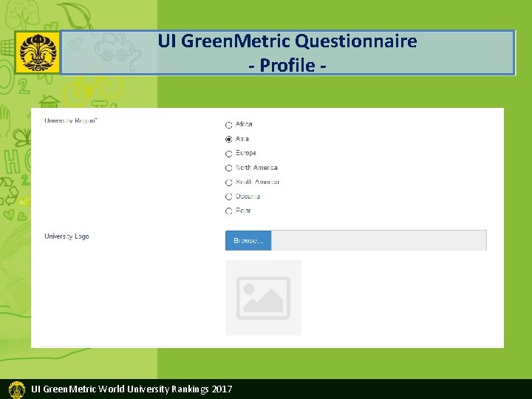Click the small emblem in footer bar
Viewport: 532px width, 399px height.
[x=16, y=389]
